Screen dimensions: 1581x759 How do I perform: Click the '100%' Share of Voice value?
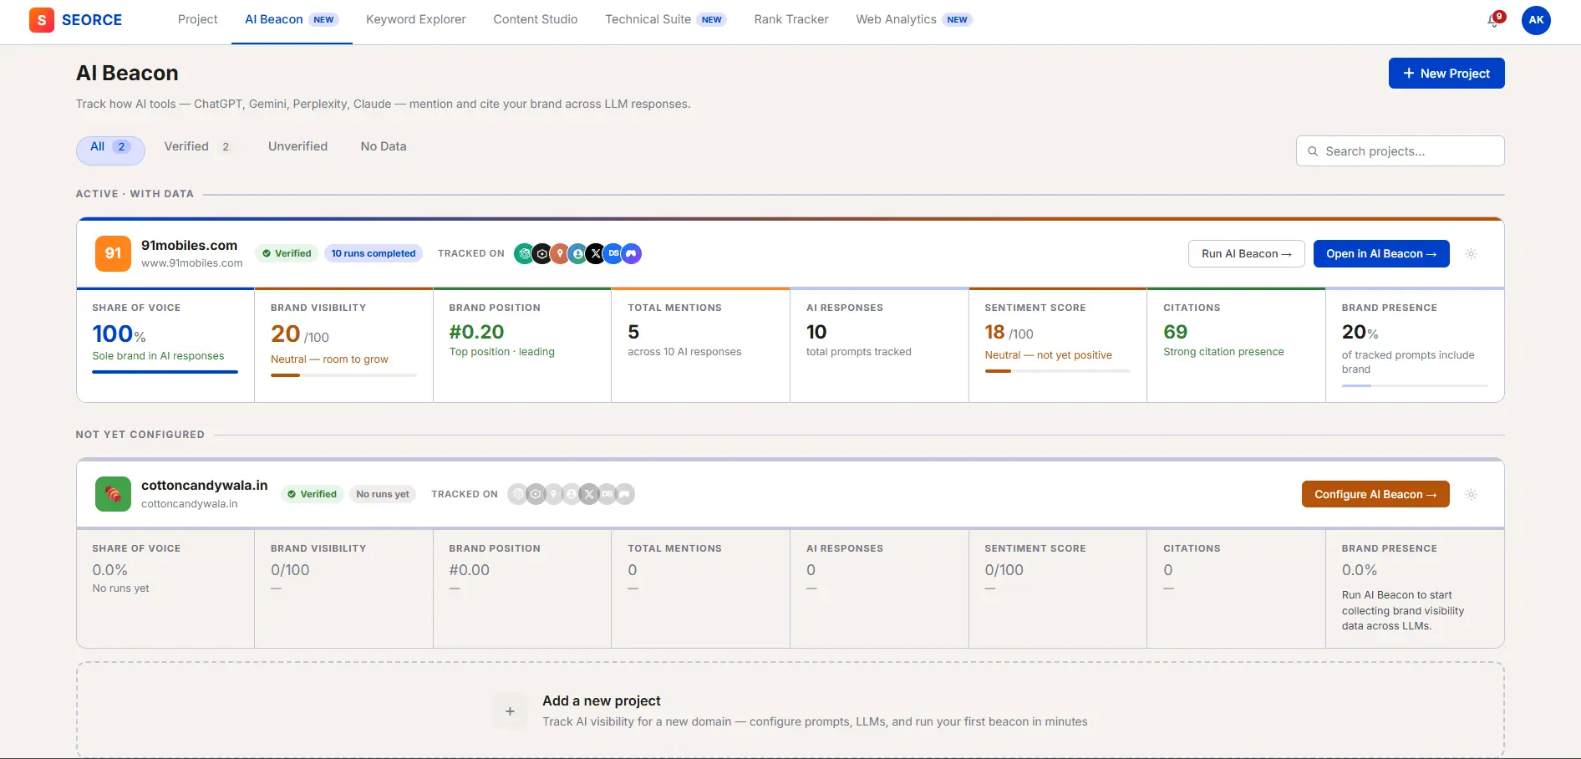click(119, 334)
